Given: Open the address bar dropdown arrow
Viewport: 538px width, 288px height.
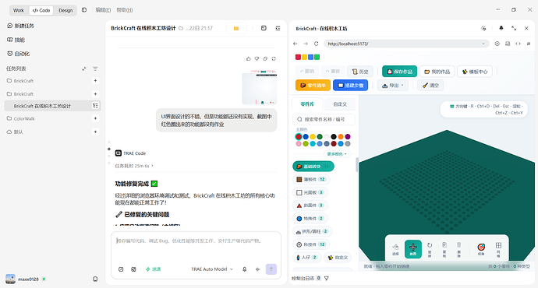Looking at the screenshot, I should click(483, 44).
